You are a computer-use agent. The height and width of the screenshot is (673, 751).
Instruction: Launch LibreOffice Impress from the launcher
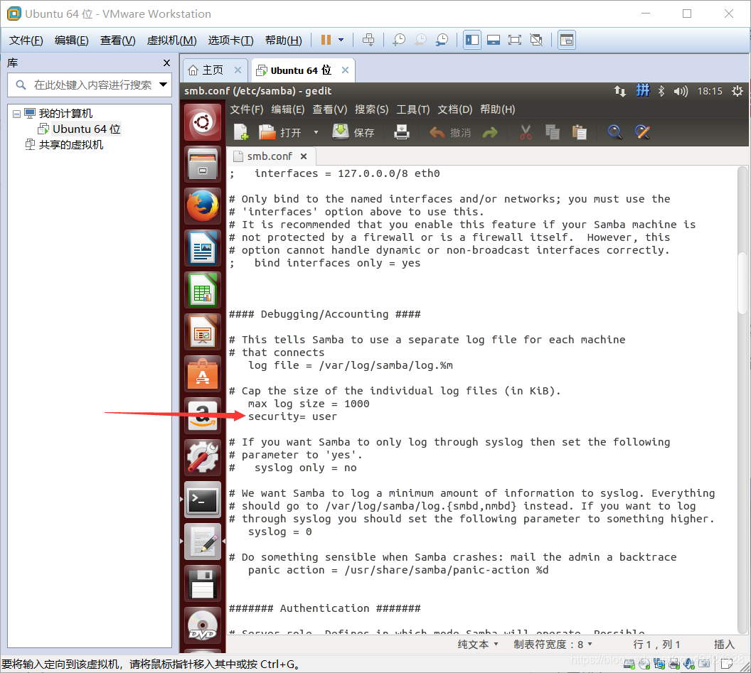203,332
